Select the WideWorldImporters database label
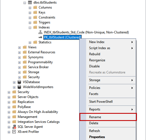Viewport: 146px width, 140px height. (38, 87)
